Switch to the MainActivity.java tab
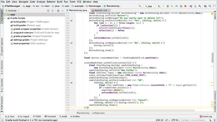 [x=78, y=11]
